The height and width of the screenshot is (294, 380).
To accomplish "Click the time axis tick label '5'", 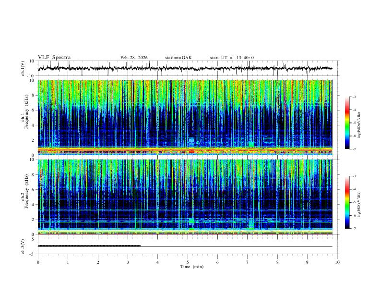I will pyautogui.click(x=188, y=262).
